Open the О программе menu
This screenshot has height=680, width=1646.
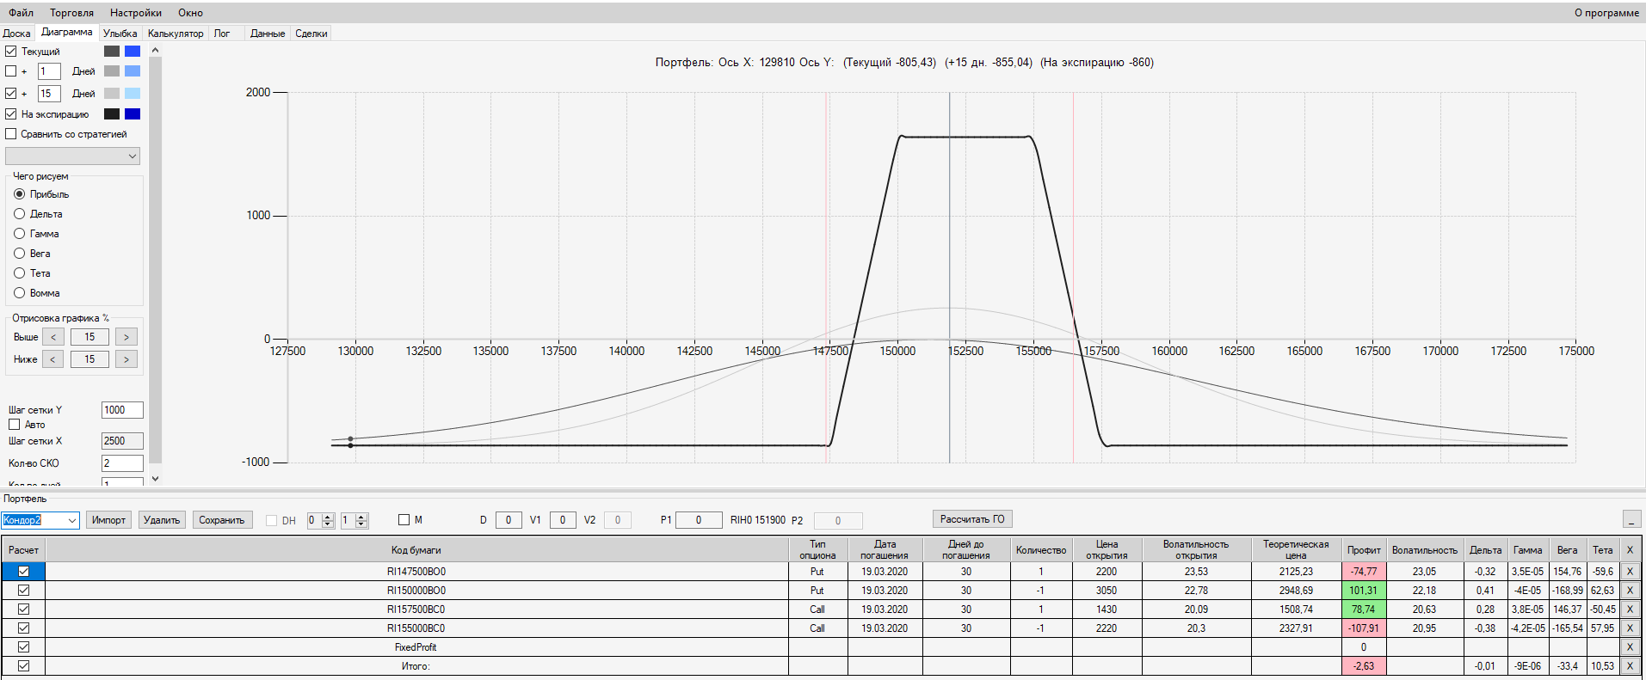coord(1606,13)
